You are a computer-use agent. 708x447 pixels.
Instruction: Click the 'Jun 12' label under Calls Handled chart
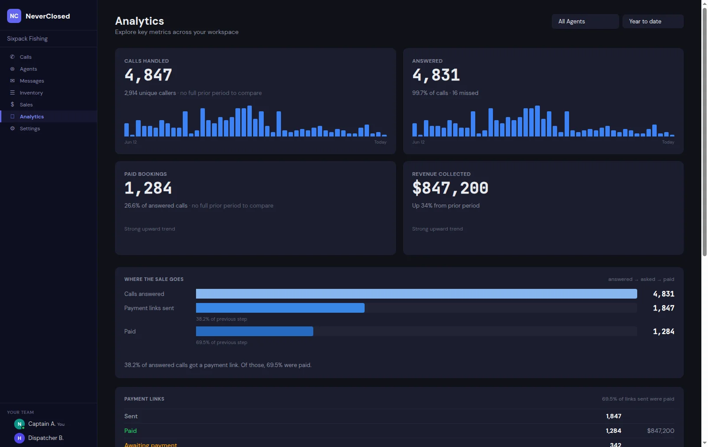[x=131, y=142]
